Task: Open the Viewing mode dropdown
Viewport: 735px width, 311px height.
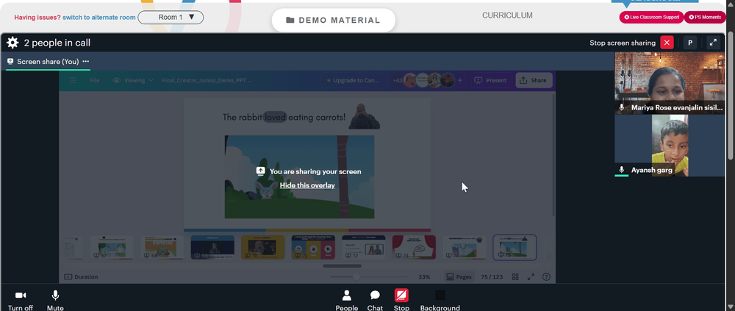Action: click(x=133, y=80)
